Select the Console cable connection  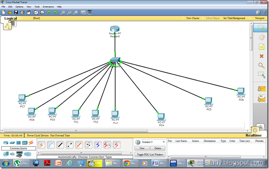[x=51, y=145]
